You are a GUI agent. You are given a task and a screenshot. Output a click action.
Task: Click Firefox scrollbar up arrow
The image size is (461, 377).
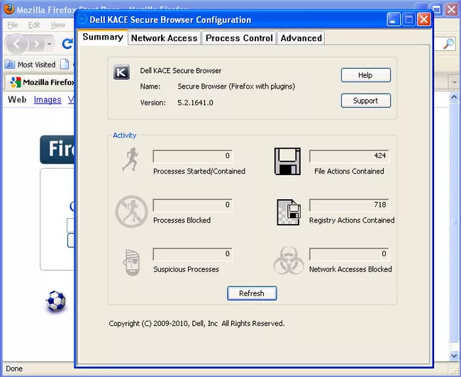coord(454,96)
